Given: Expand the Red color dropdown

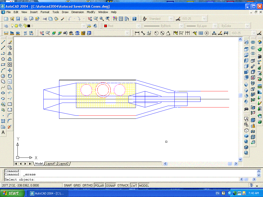Looking at the screenshot, I should 139,26.
